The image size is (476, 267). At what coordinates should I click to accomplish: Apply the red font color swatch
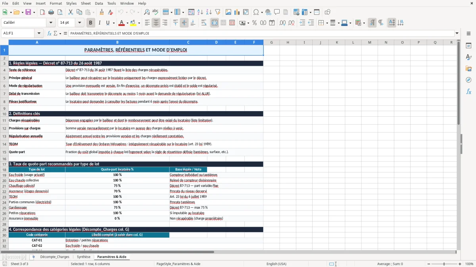(x=122, y=23)
